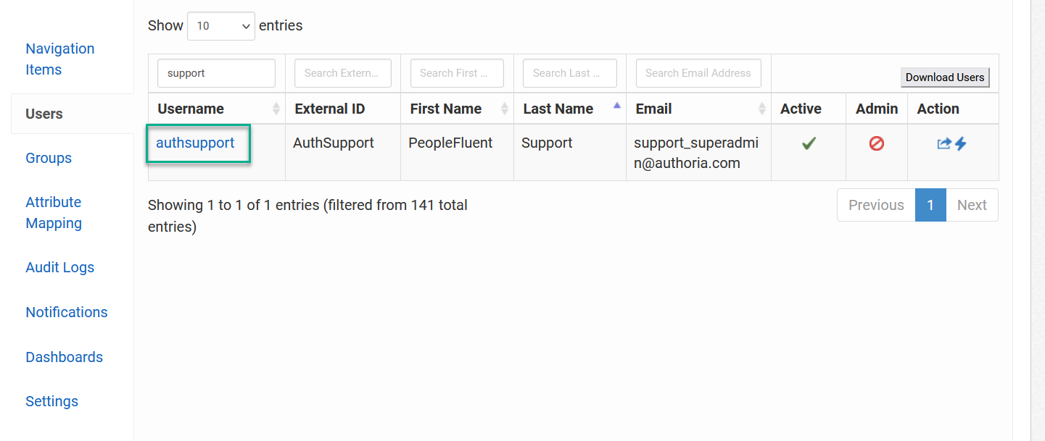This screenshot has width=1045, height=441.
Task: Click the Search First Name field
Action: (x=457, y=73)
